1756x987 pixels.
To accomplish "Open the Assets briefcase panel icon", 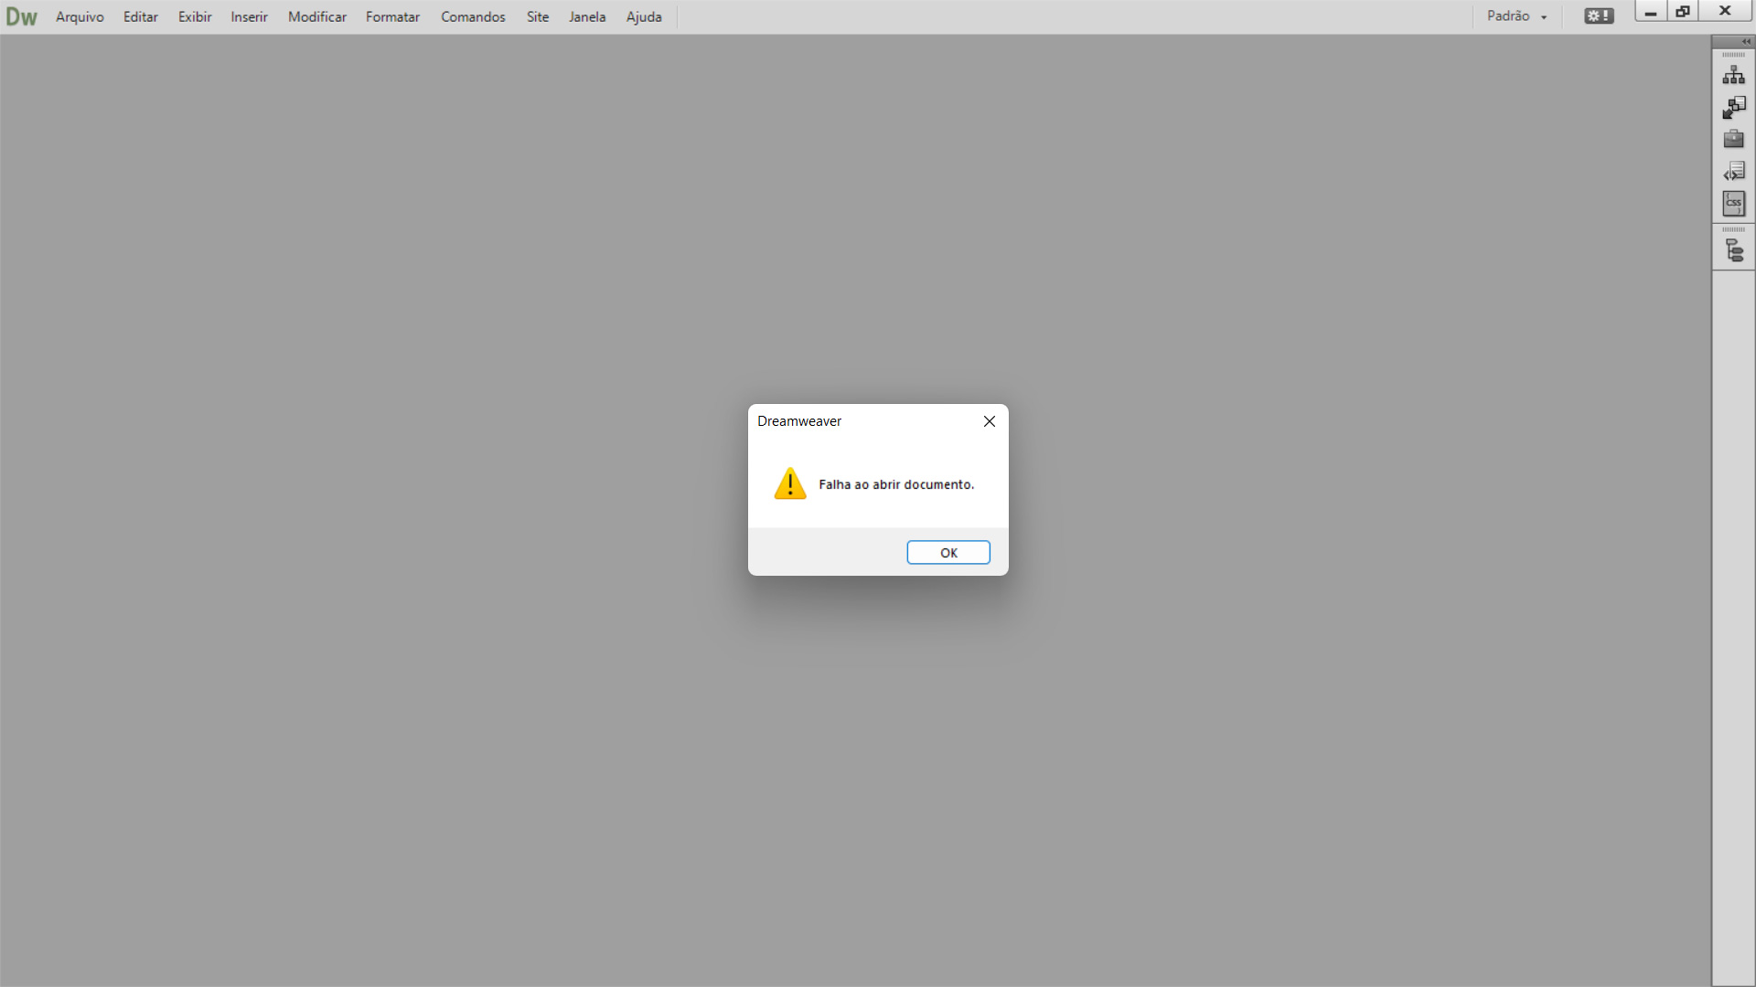I will (x=1733, y=139).
